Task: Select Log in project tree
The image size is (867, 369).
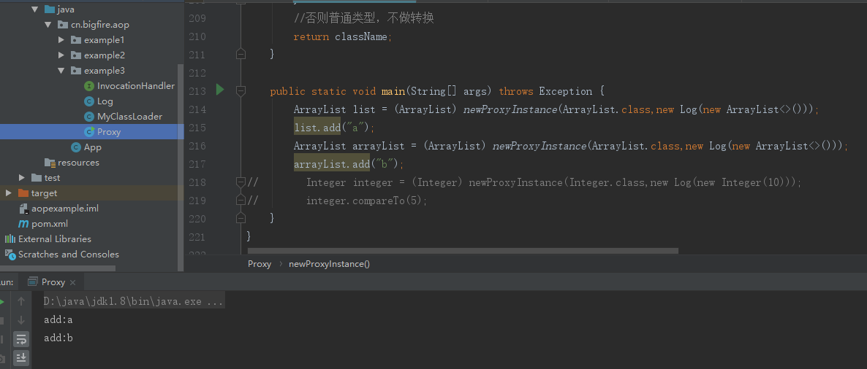Action: point(105,101)
